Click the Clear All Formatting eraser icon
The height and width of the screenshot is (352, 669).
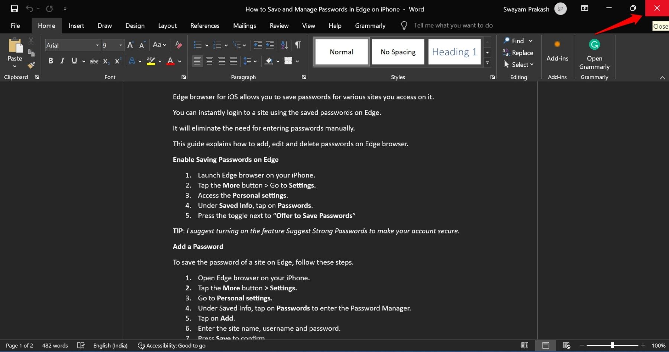[x=178, y=45]
